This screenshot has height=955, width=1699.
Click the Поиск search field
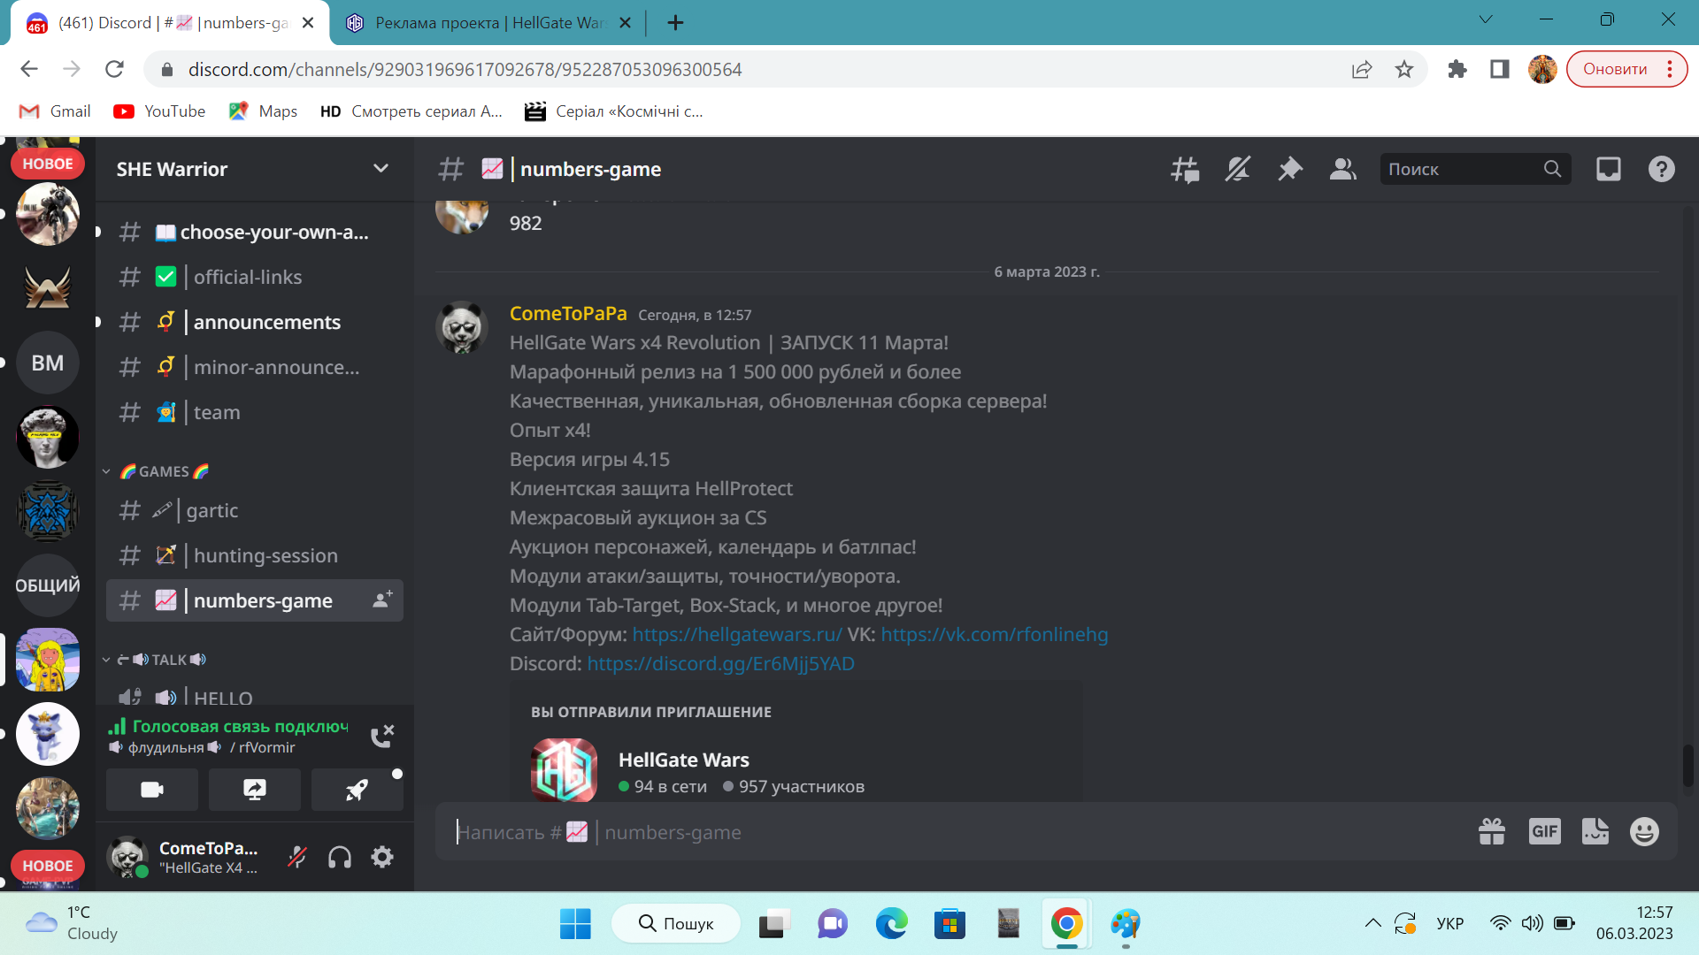pyautogui.click(x=1474, y=169)
